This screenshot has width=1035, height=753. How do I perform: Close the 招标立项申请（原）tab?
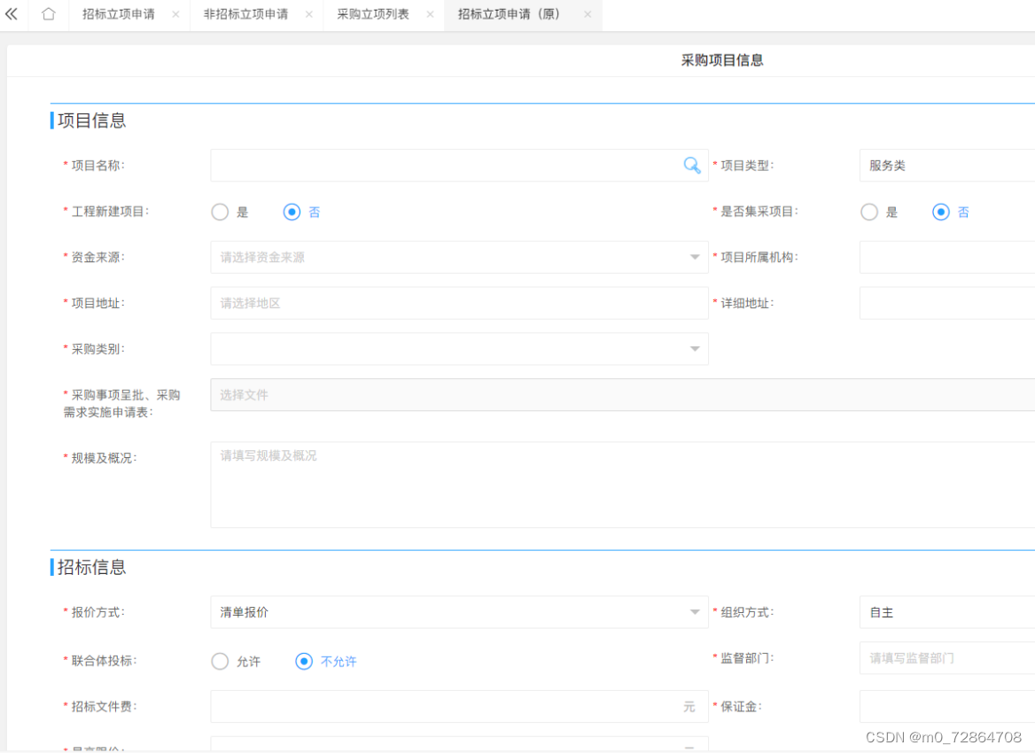588,14
